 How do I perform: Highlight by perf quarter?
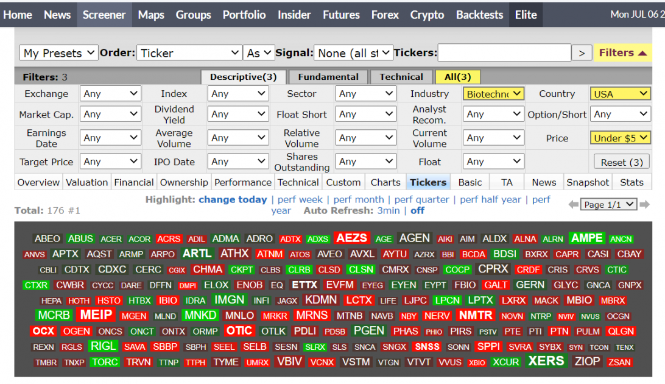pos(421,199)
